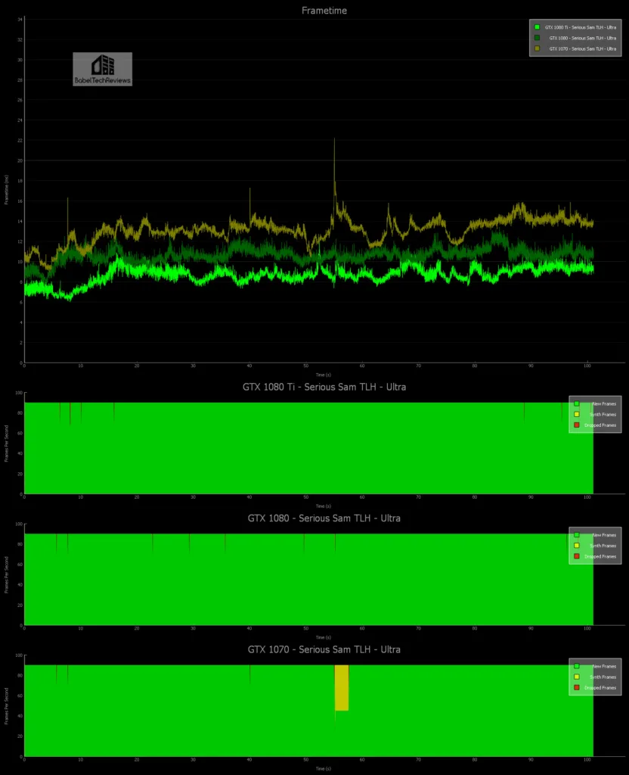Screen dimensions: 629x775
Task: Click the 'GTX 1080 - Serious Sam TLH - Ultra' chart title
Action: click(x=324, y=518)
